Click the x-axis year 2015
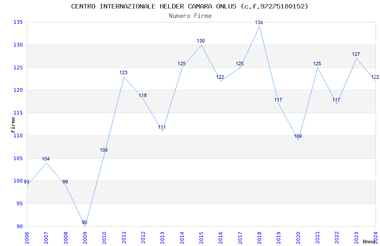Viewport: 380px width, 246px height. coord(201,238)
